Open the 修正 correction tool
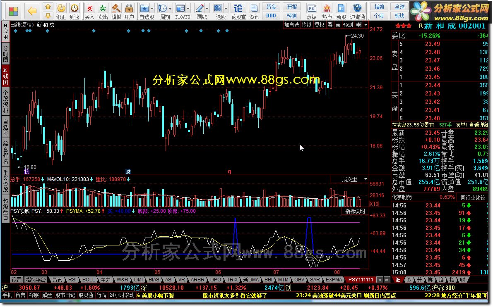The height and width of the screenshot is (307, 493). [61, 11]
